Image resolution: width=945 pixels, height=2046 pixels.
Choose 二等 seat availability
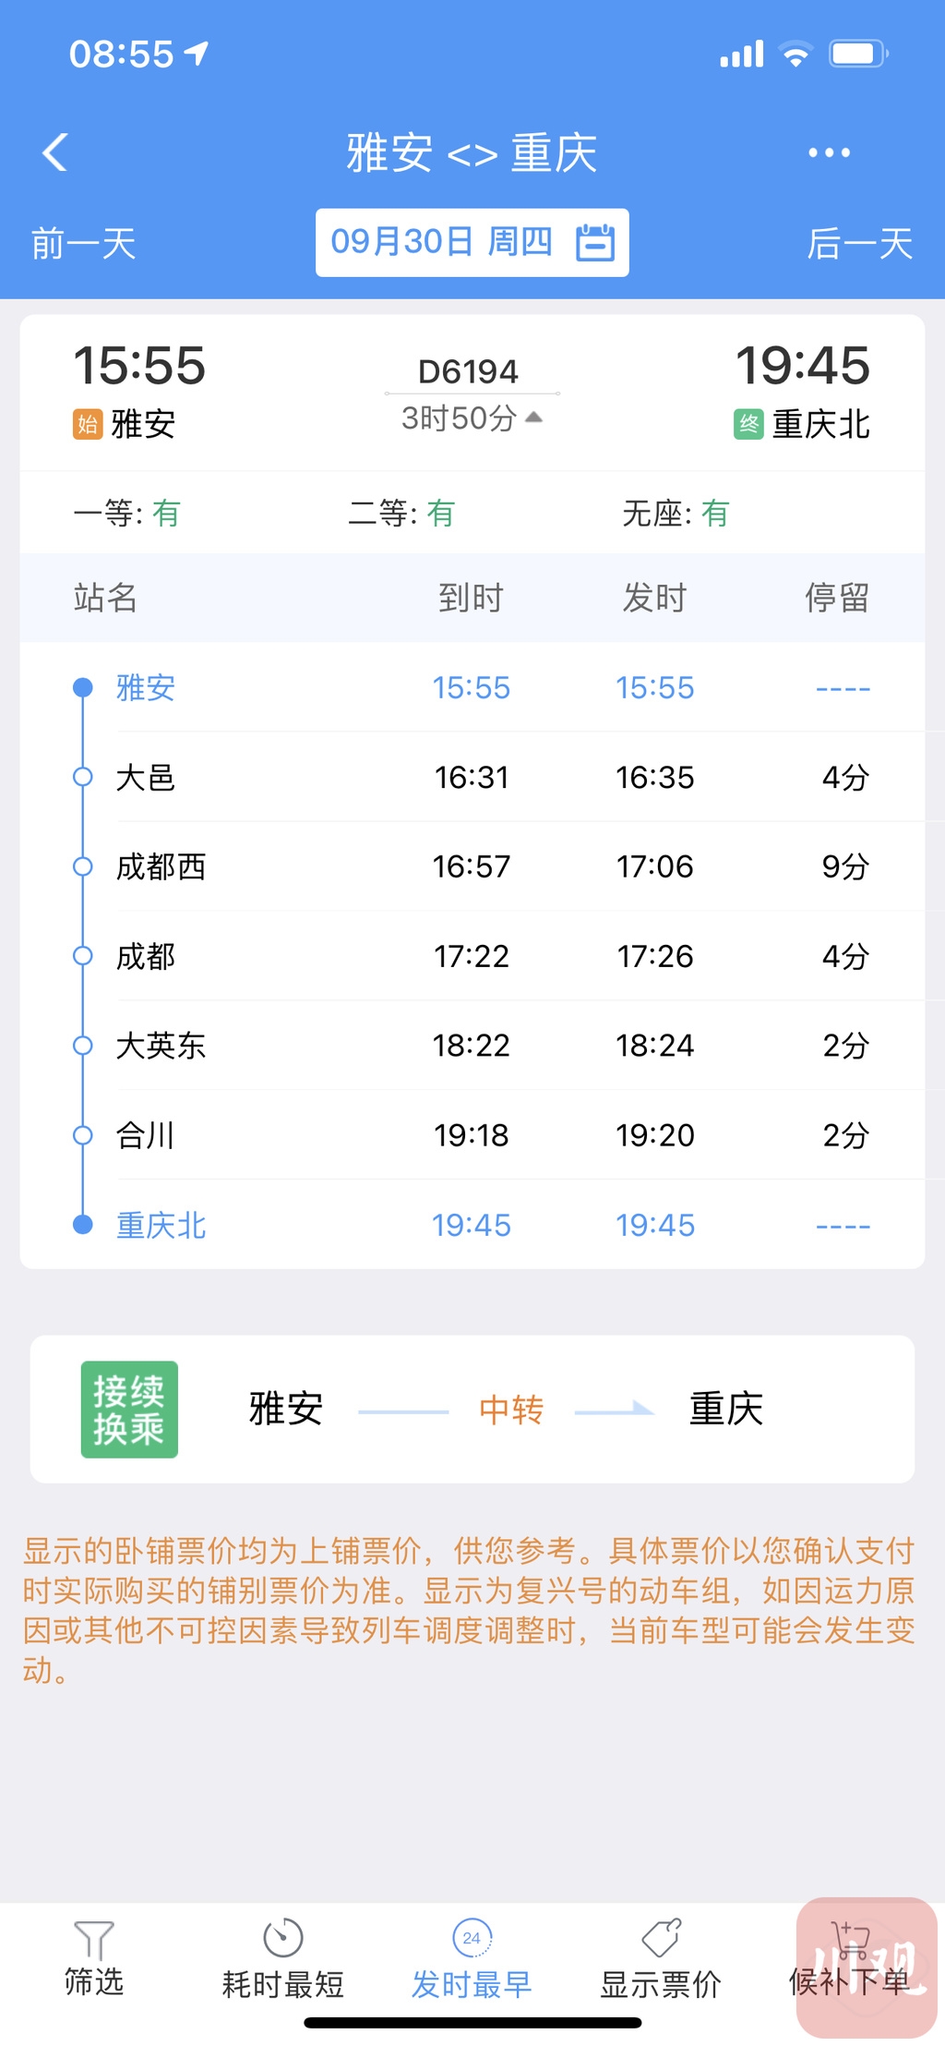[401, 513]
